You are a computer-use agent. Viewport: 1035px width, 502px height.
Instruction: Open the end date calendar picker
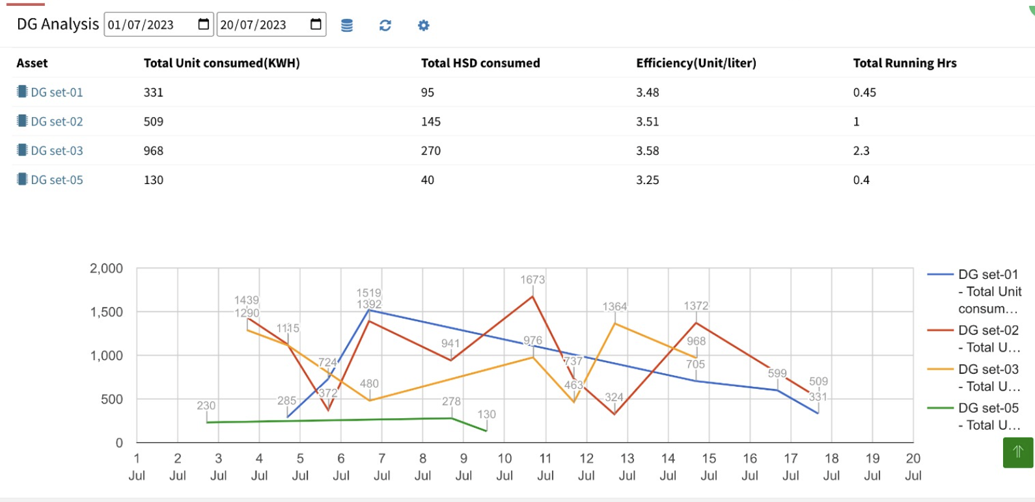[x=316, y=25]
